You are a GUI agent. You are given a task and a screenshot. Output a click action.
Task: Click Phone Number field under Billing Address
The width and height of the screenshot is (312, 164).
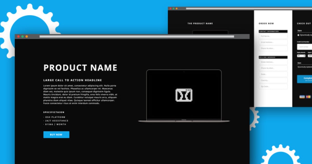point(273,68)
